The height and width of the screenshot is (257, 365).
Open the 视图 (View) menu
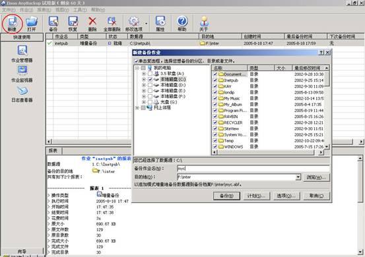point(62,10)
